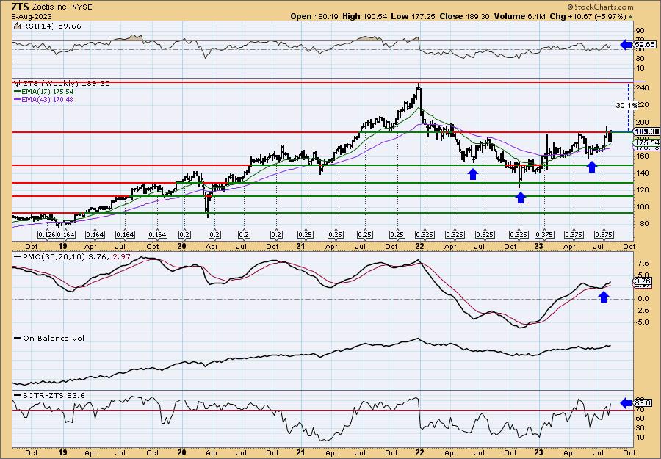Click the RSI(14) 59.66 indicator label

[x=51, y=26]
